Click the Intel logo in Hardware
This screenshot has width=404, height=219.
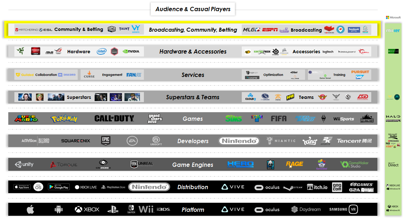pos(101,51)
